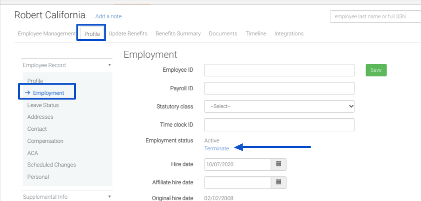Open the Hire date calendar picker
The image size is (421, 201).
pos(278,164)
